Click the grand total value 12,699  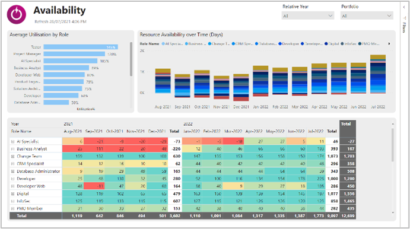[348, 216]
